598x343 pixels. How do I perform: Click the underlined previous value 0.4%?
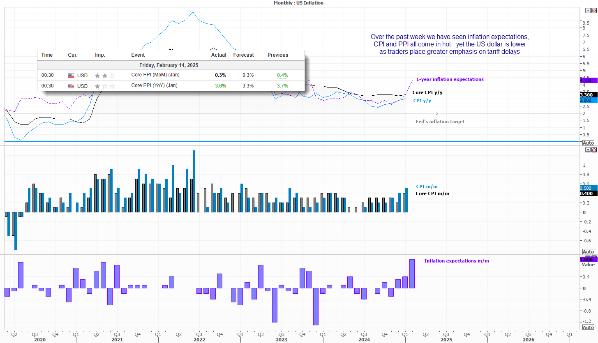pyautogui.click(x=282, y=75)
